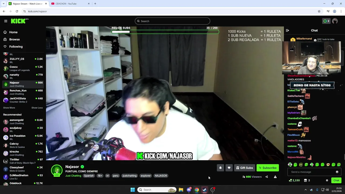This screenshot has height=194, width=345.
Task: Open ZULLYY_CS channel in sidebar
Action: click(23, 60)
